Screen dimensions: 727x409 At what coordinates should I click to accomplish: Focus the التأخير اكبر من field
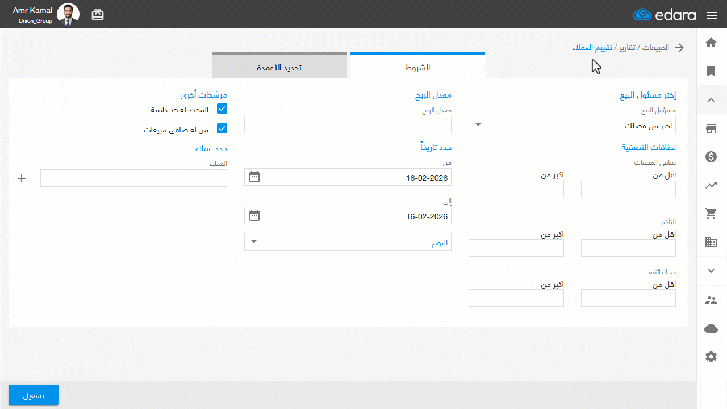[x=516, y=248]
